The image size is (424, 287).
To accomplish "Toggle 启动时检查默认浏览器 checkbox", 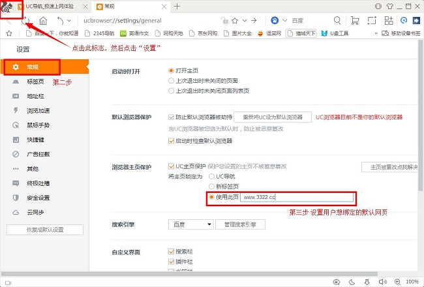I will tap(172, 140).
